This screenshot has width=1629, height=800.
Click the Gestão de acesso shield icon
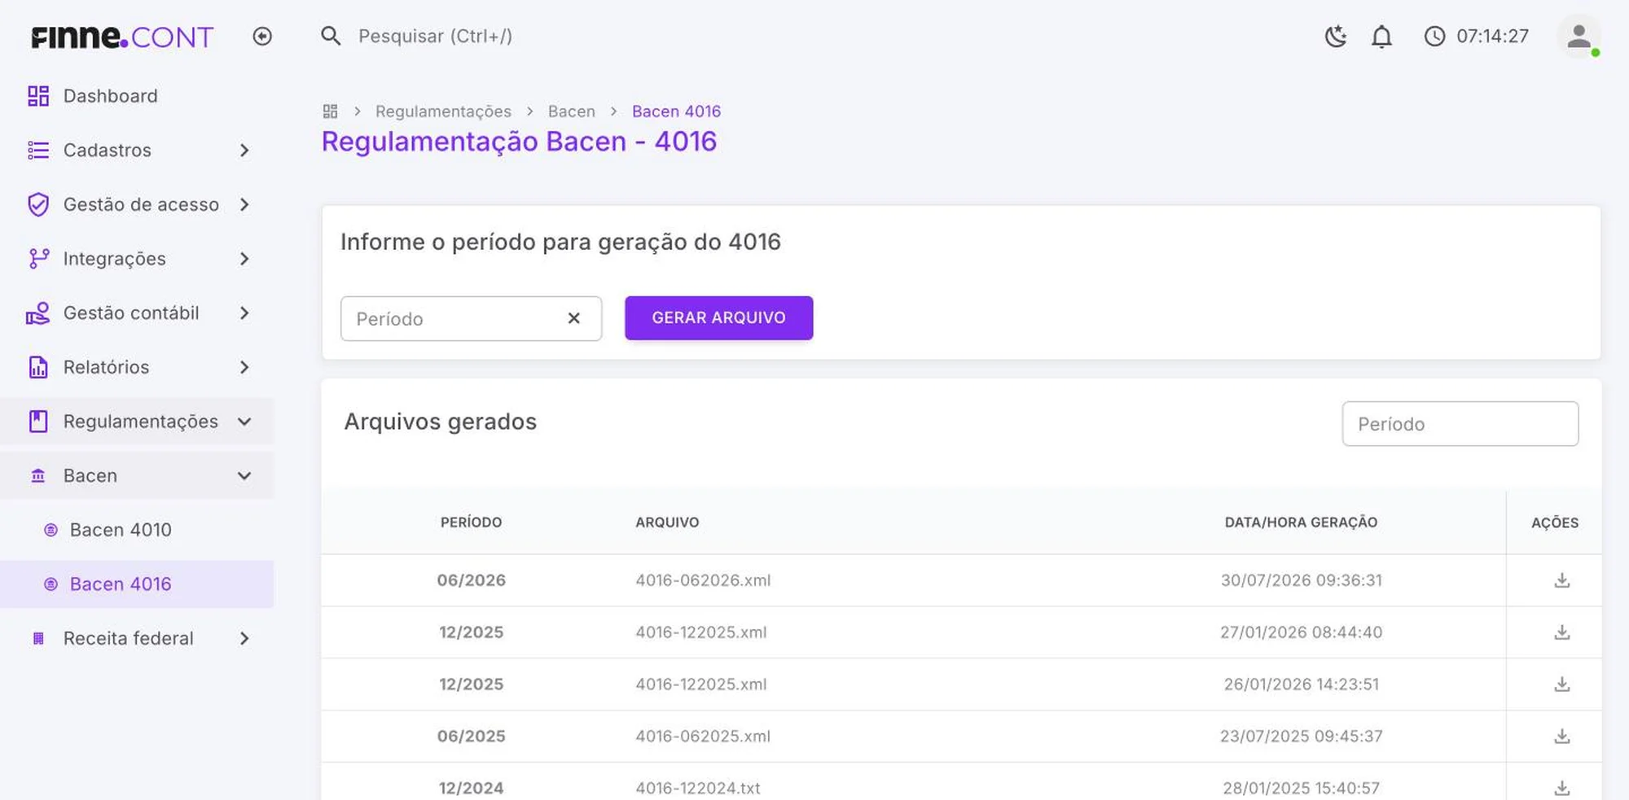tap(38, 204)
